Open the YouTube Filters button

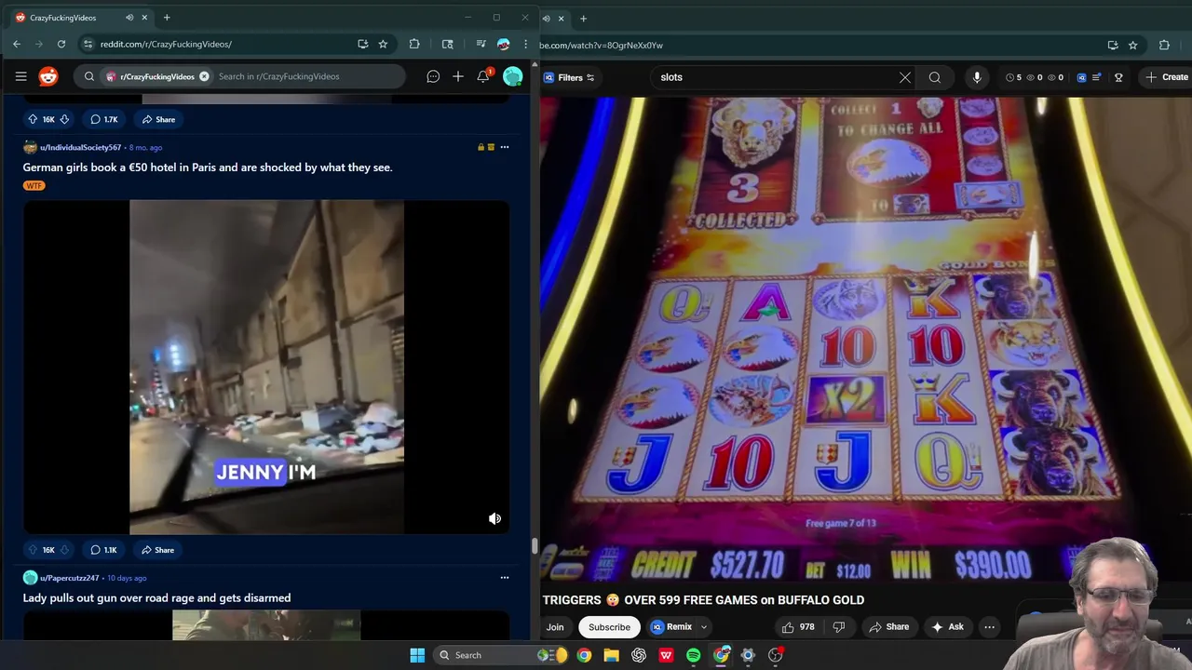(569, 77)
